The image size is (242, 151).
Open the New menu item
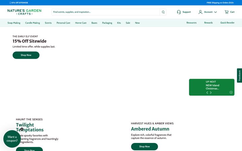137,23
